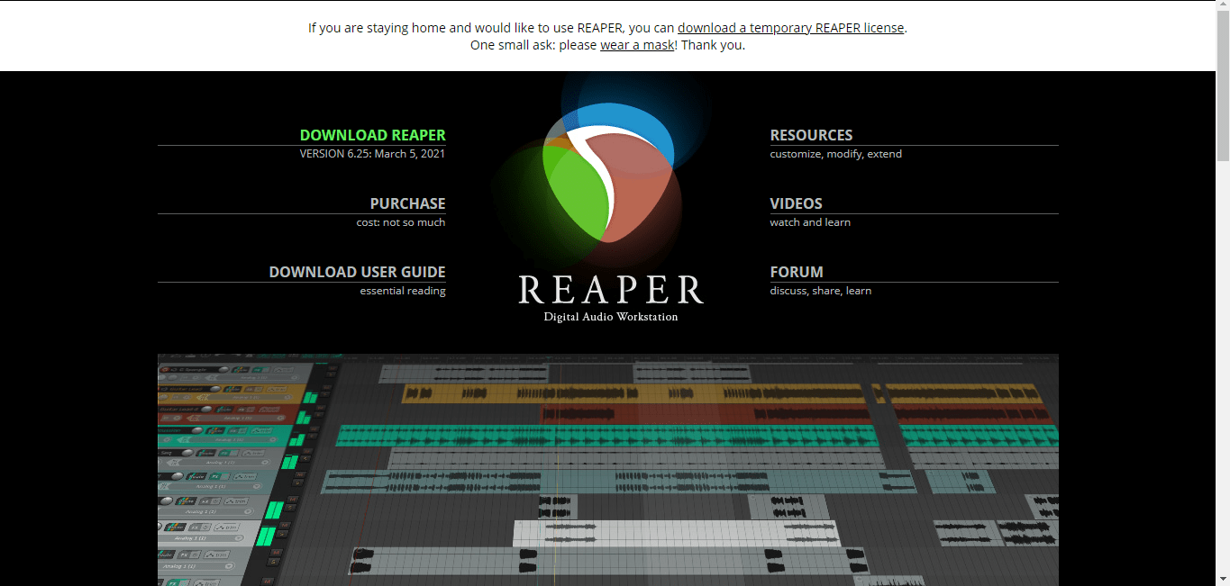The width and height of the screenshot is (1230, 586).
Task: Click the FX button on the Seq track
Action: [226, 453]
